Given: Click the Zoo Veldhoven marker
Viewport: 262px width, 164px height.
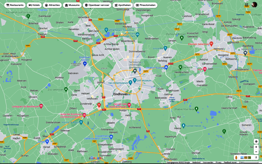Looking at the screenshot, I should point(66,89).
